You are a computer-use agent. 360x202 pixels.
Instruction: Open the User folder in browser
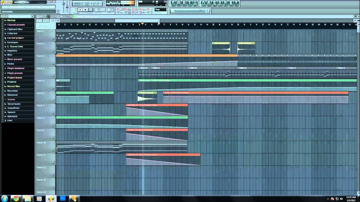10,120
